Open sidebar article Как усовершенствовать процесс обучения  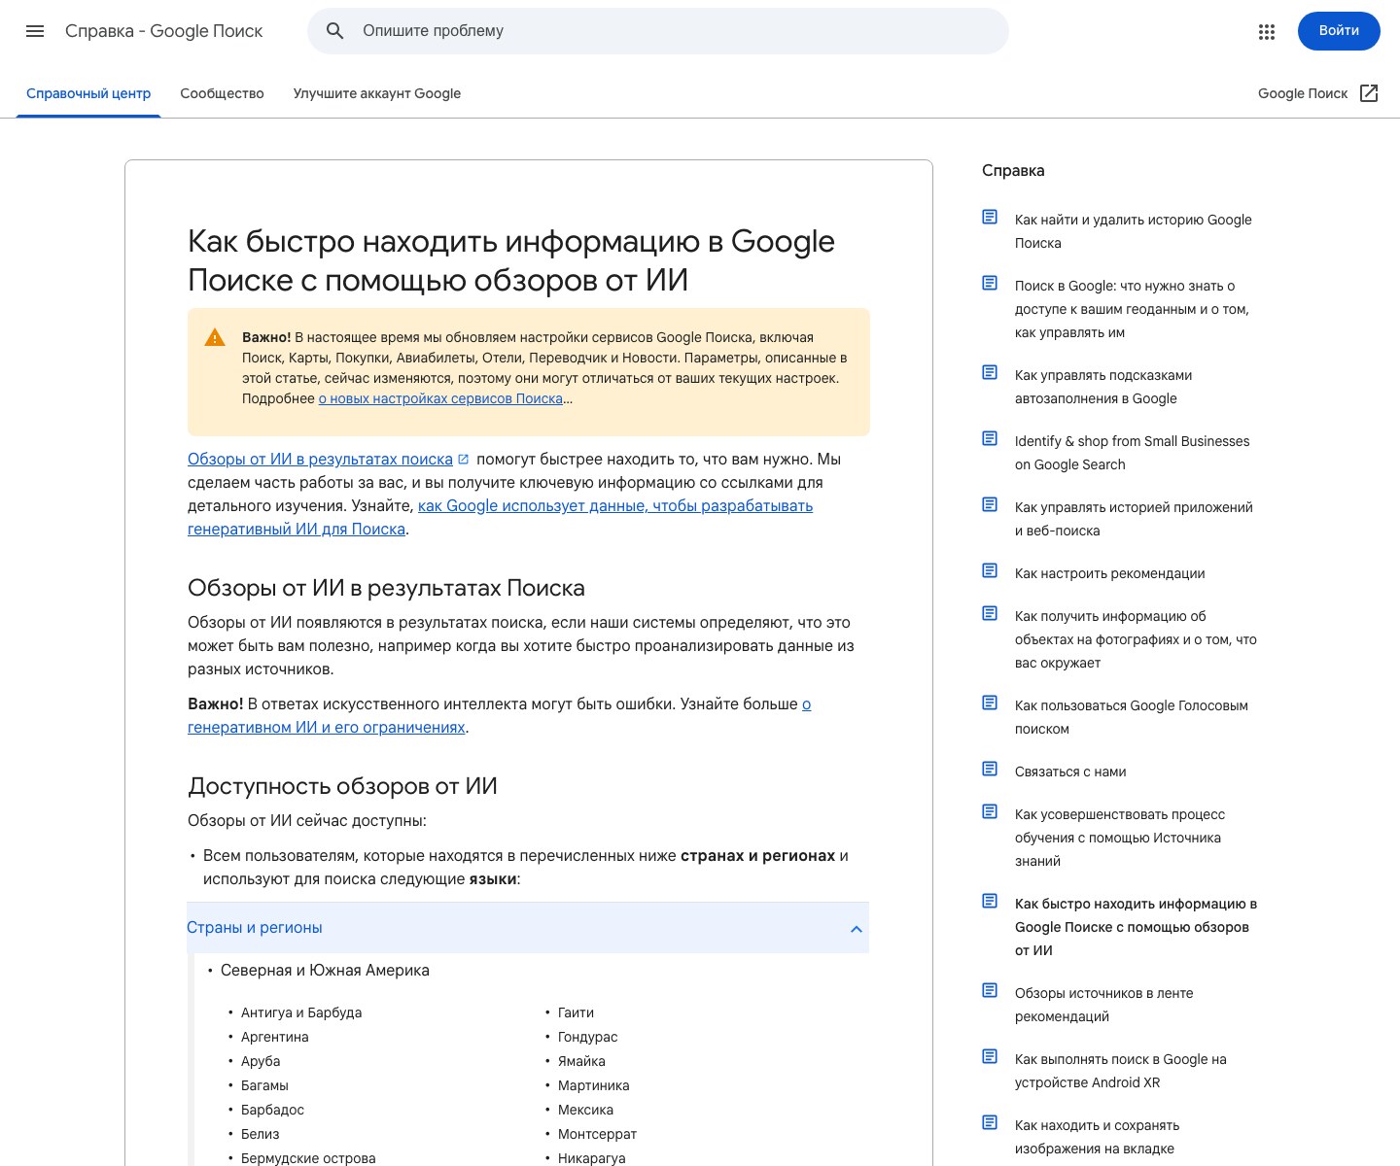tap(1120, 838)
